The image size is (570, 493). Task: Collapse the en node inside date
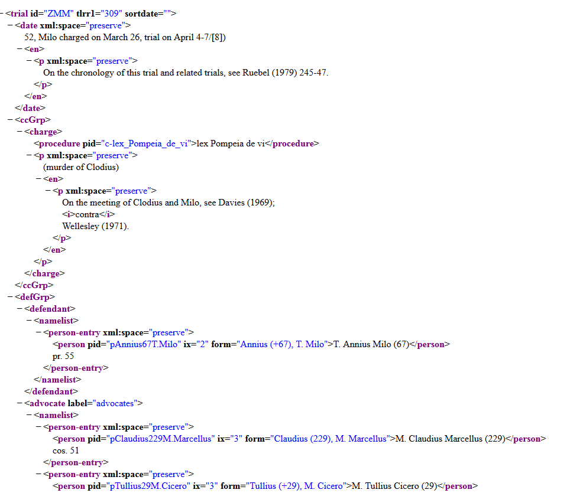point(20,49)
